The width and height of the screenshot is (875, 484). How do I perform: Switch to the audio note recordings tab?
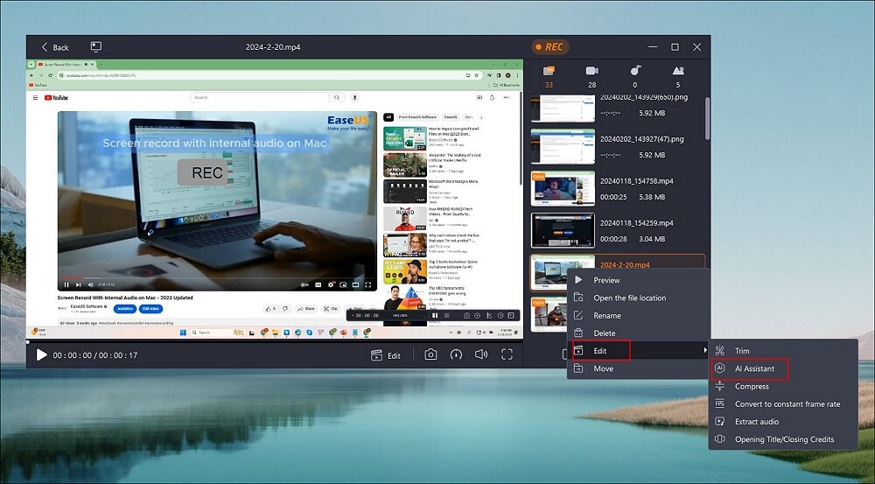tap(635, 76)
